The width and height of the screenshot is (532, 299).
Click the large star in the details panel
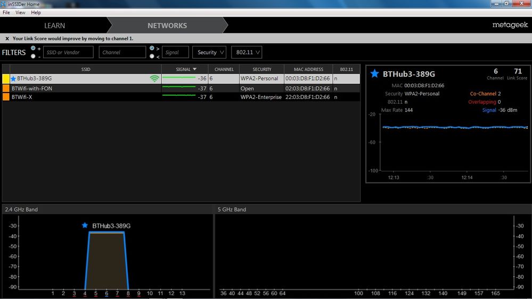(x=374, y=73)
